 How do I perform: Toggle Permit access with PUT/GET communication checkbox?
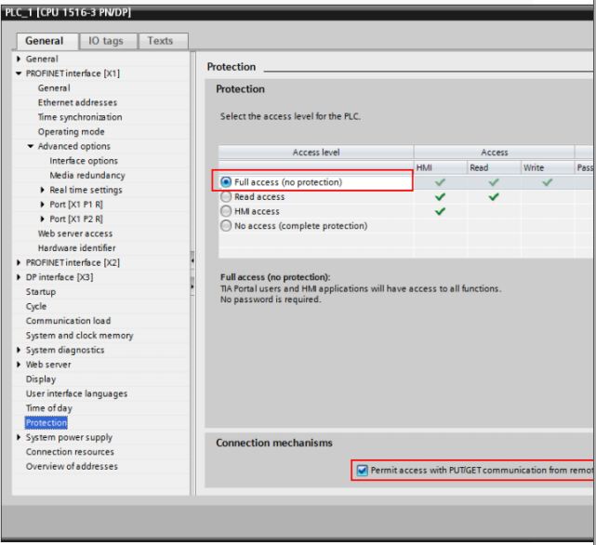(362, 471)
